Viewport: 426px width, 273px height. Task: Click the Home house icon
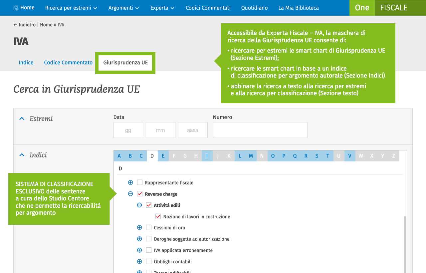pyautogui.click(x=16, y=8)
